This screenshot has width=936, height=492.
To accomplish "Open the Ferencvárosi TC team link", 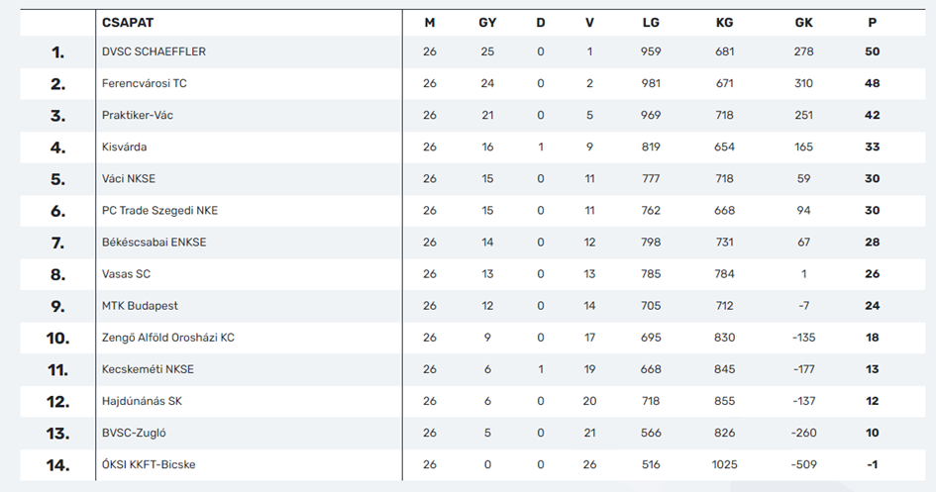I will [x=144, y=83].
